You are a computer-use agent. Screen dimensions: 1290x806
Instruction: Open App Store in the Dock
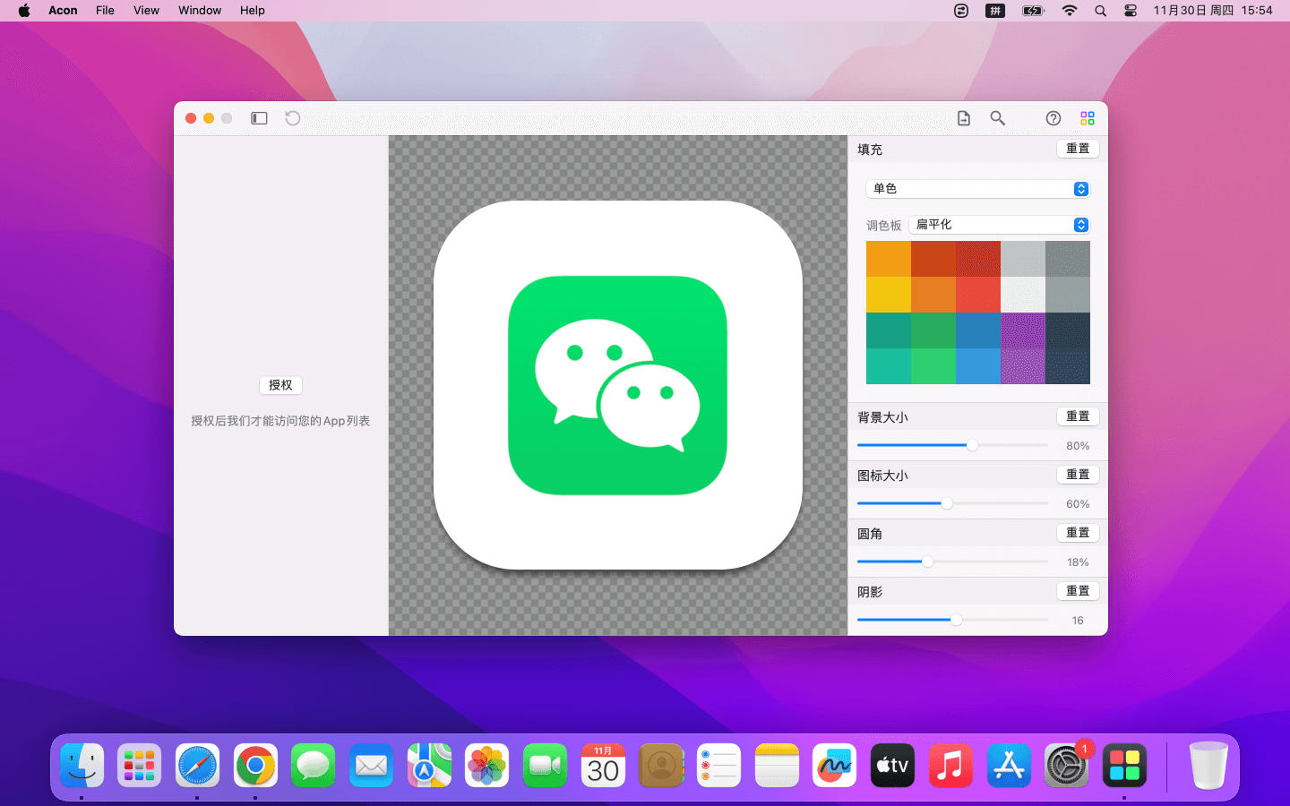click(1009, 766)
